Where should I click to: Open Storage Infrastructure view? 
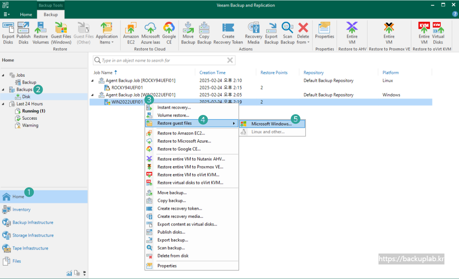[44, 235]
